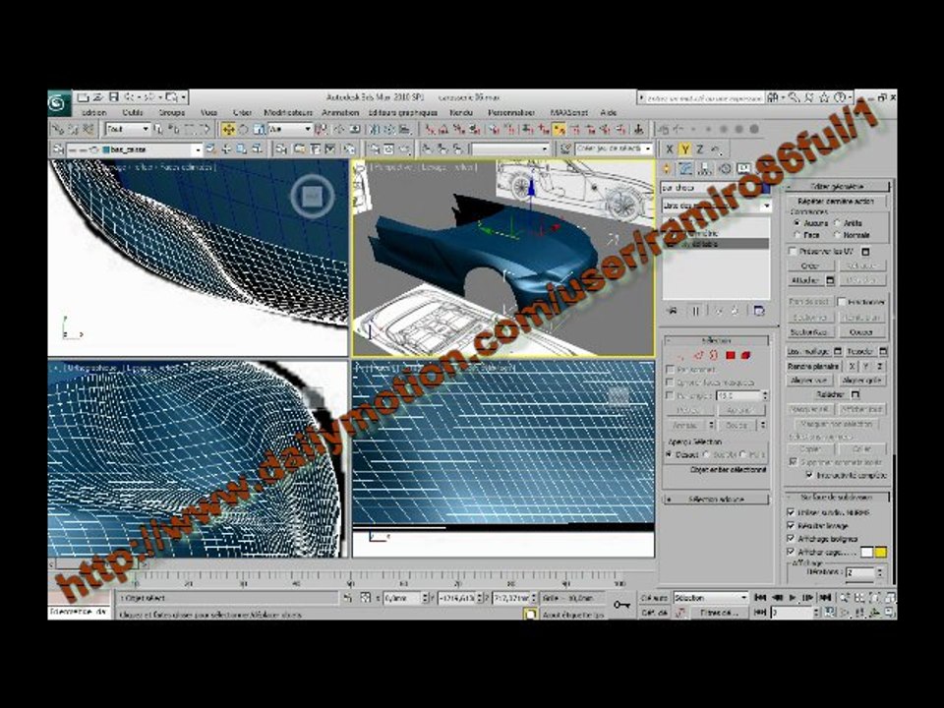Screen dimensions: 944x708
Task: Collapse the Éditer géométrie rollout
Action: (x=838, y=187)
